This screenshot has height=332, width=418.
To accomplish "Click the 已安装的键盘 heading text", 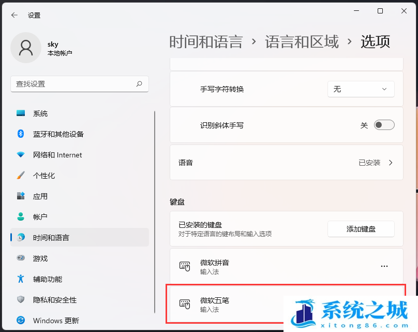I will [x=200, y=225].
